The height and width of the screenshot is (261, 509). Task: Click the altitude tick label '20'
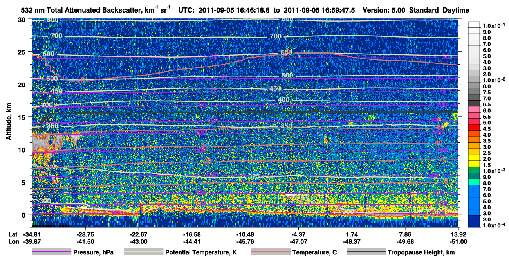(22, 85)
